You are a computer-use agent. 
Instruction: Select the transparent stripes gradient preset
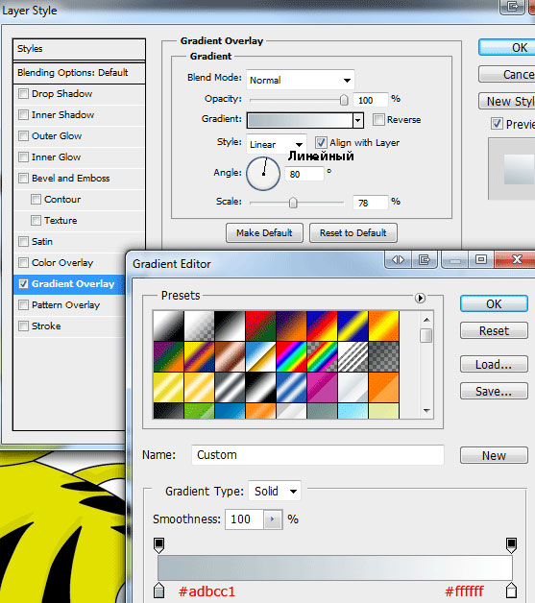(x=353, y=356)
